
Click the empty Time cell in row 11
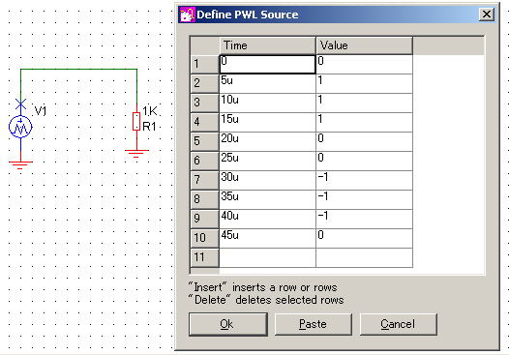[x=267, y=257]
